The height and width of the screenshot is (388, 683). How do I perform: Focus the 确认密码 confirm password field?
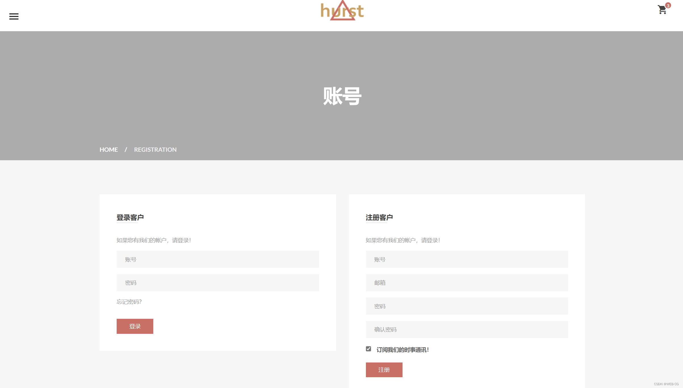coord(466,330)
